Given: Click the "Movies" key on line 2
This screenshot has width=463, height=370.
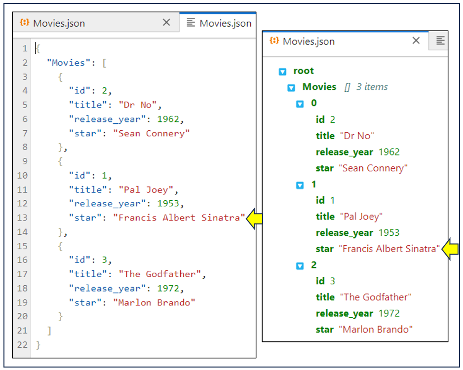Looking at the screenshot, I should point(66,63).
